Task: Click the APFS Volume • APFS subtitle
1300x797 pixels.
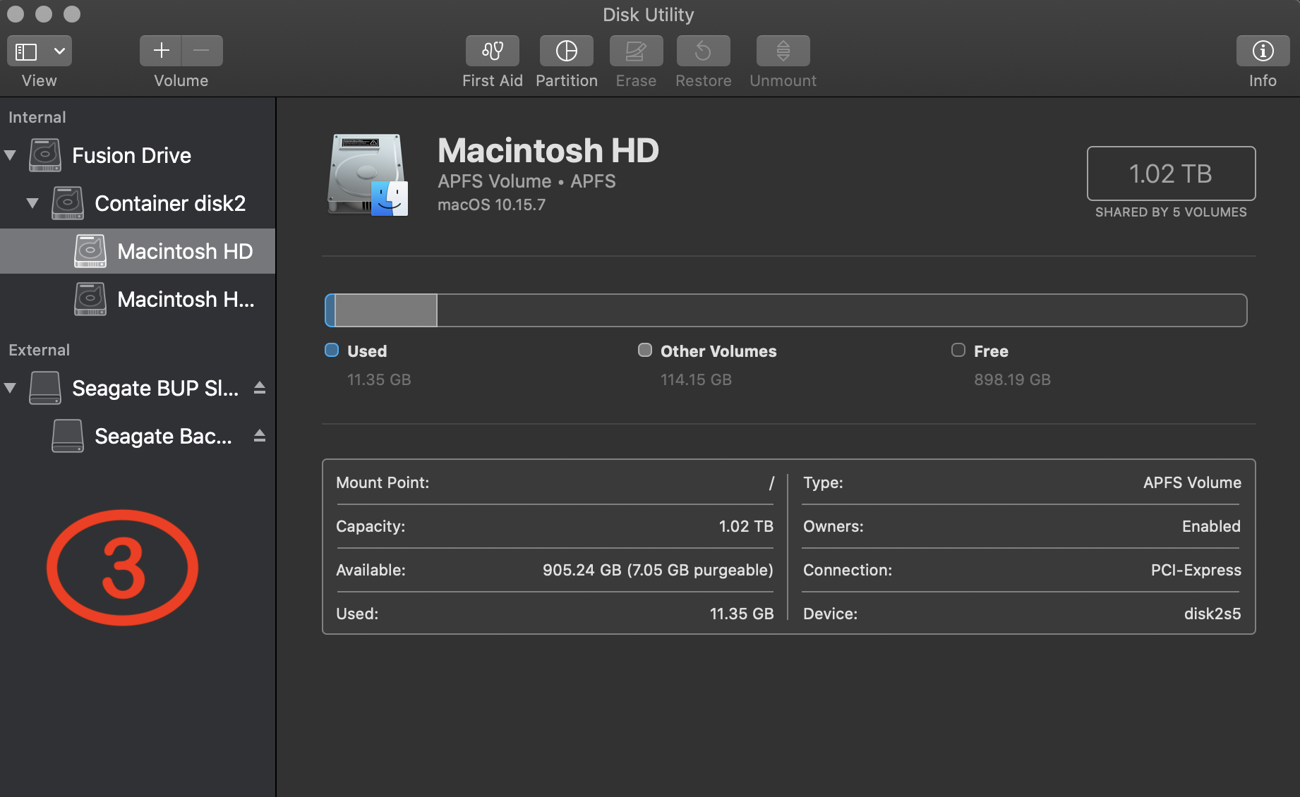Action: [x=526, y=181]
